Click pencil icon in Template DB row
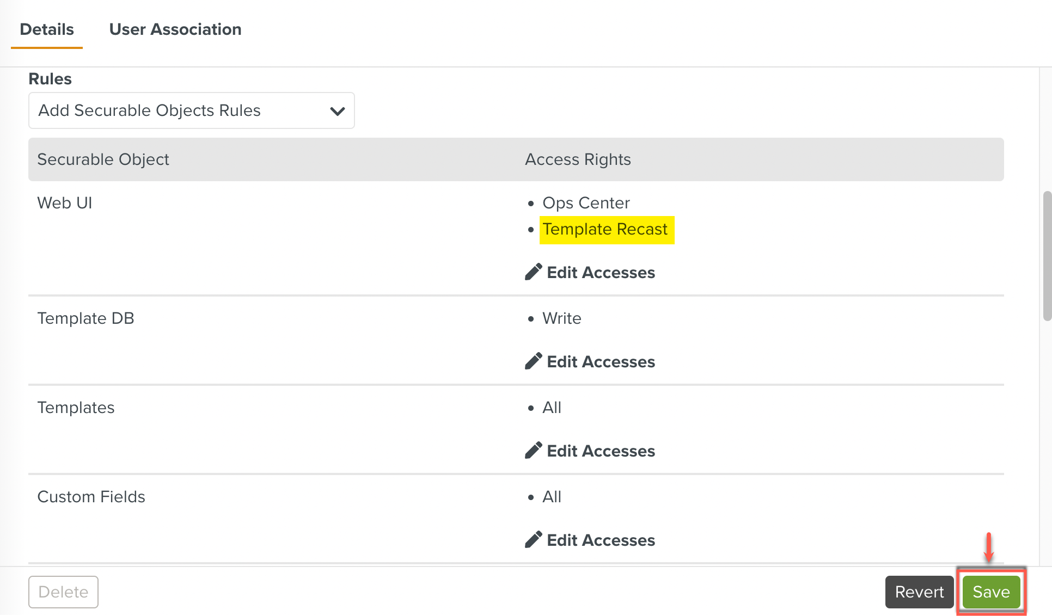The width and height of the screenshot is (1052, 616). pyautogui.click(x=533, y=361)
